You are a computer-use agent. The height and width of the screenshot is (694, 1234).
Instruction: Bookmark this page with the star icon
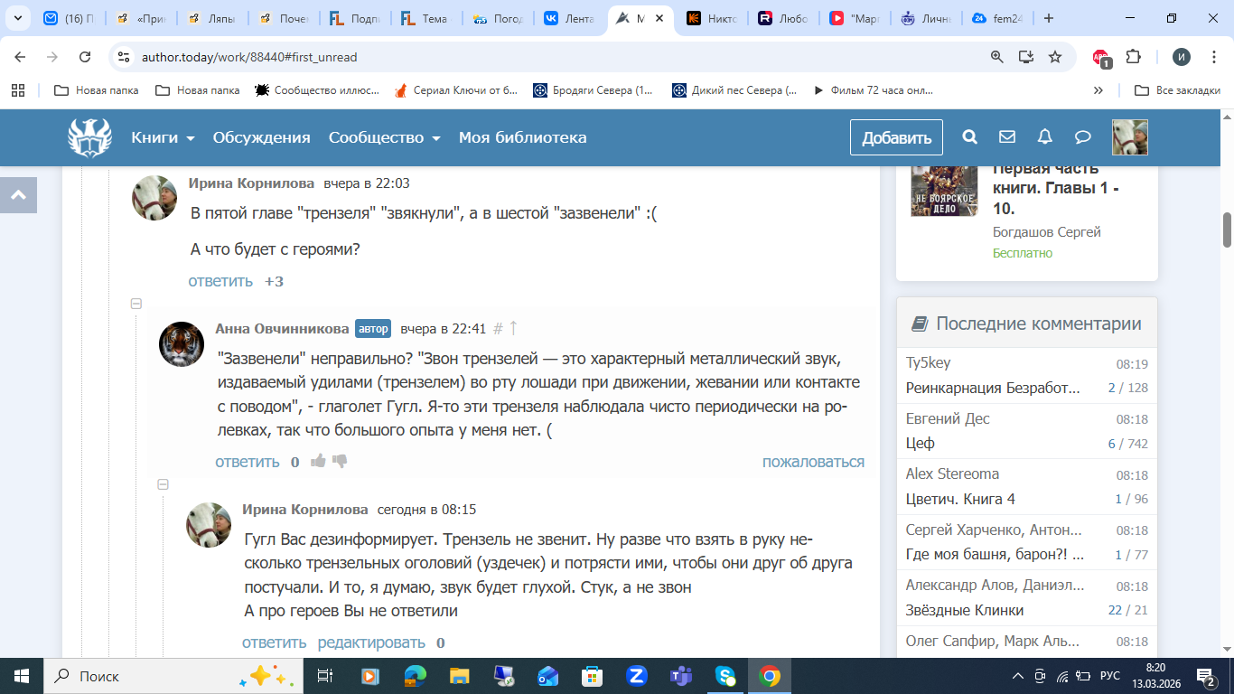[x=1054, y=57]
